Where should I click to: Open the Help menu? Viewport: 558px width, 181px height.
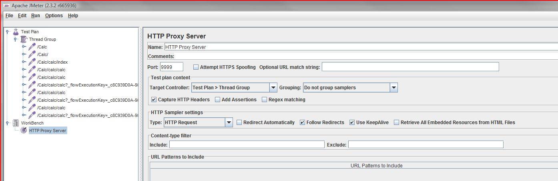pos(73,16)
